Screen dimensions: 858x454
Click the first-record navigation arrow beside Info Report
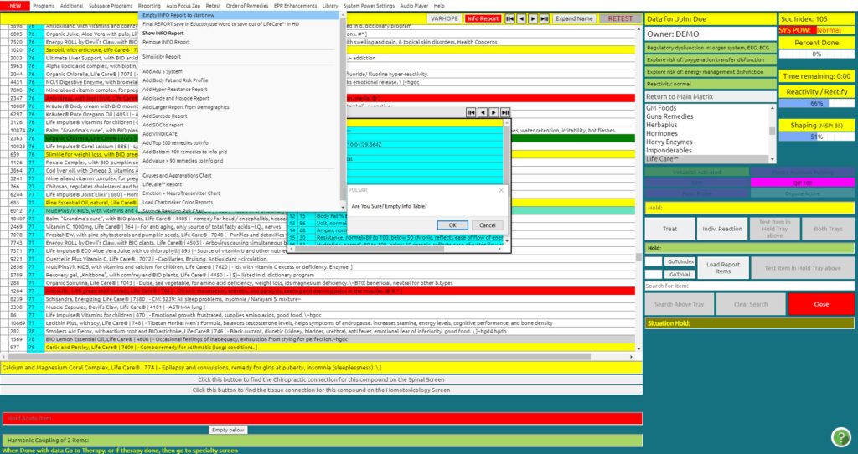click(x=510, y=18)
